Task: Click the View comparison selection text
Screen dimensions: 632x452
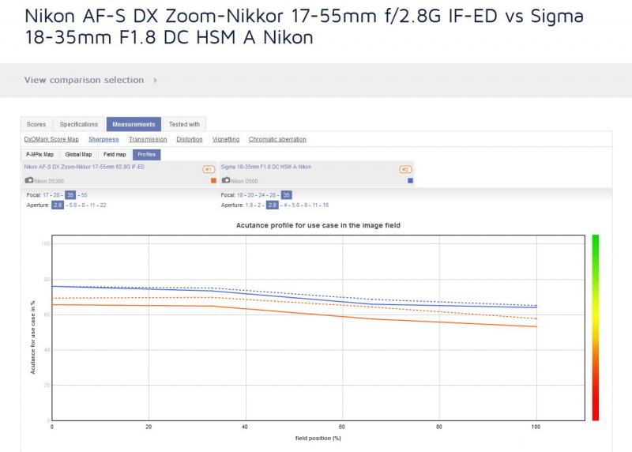Action: (84, 81)
